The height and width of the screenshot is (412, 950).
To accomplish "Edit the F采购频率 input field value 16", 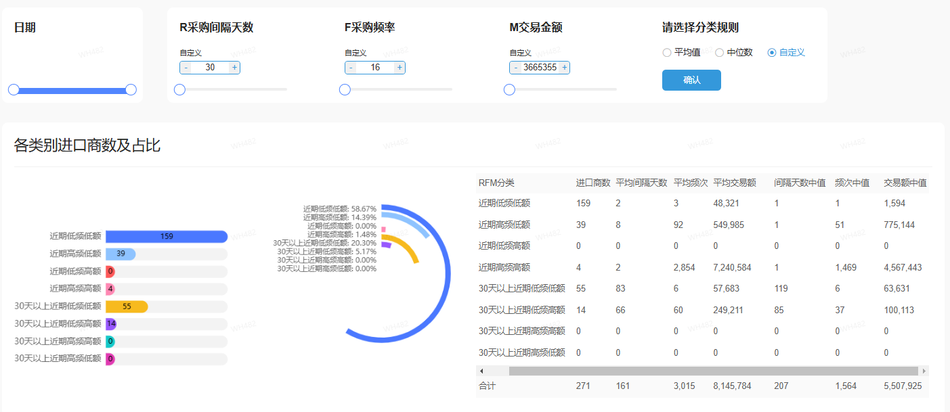I will [375, 68].
